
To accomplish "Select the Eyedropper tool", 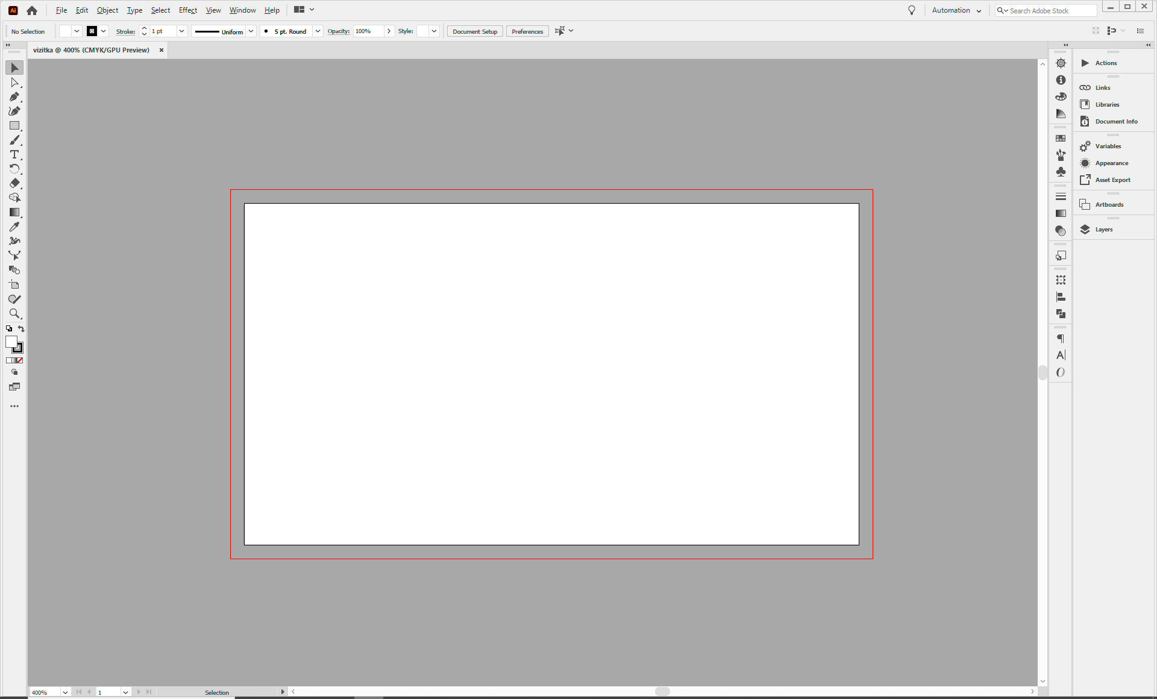I will (14, 227).
